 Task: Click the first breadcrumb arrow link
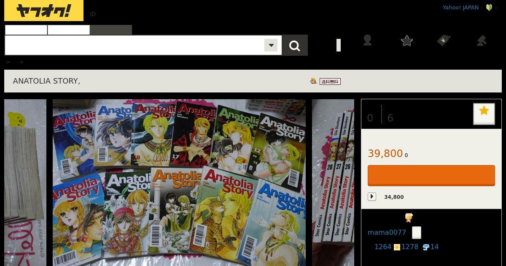coord(8,62)
